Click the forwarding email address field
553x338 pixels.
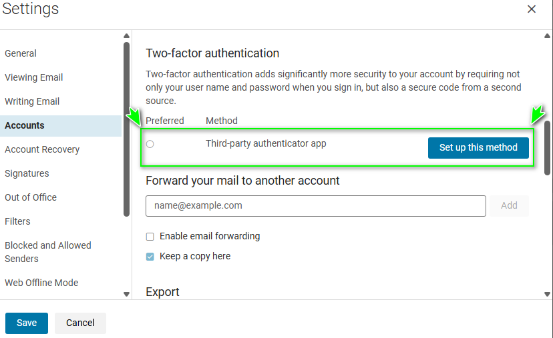[x=315, y=206]
